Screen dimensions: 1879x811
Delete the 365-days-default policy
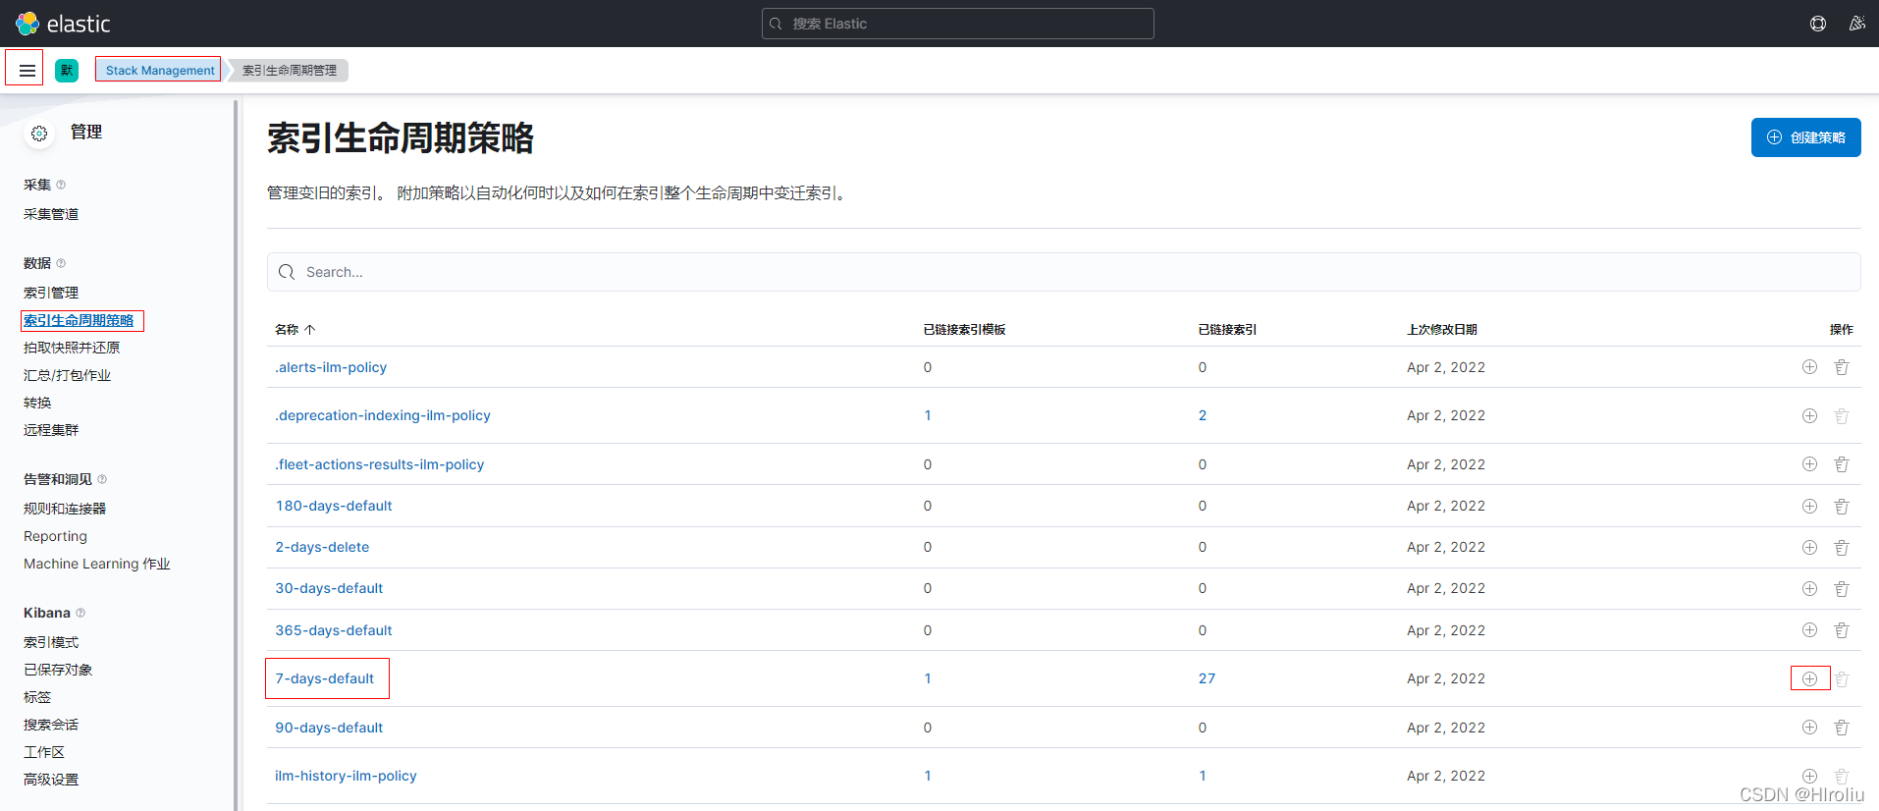tap(1842, 630)
